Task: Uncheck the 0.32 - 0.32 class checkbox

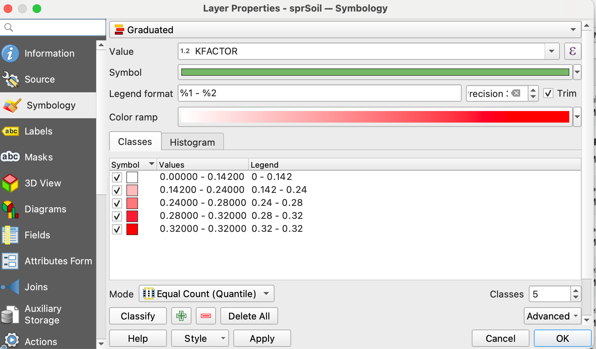Action: [x=117, y=229]
